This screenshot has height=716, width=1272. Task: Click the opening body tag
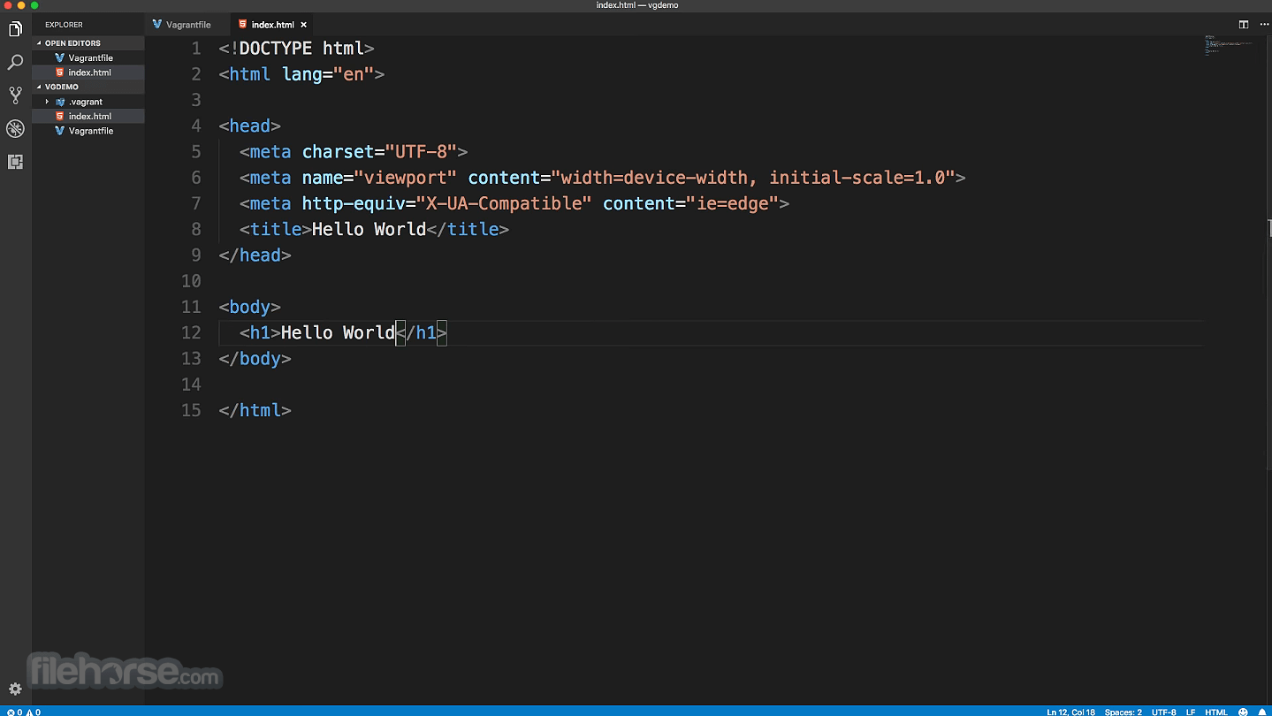249,307
